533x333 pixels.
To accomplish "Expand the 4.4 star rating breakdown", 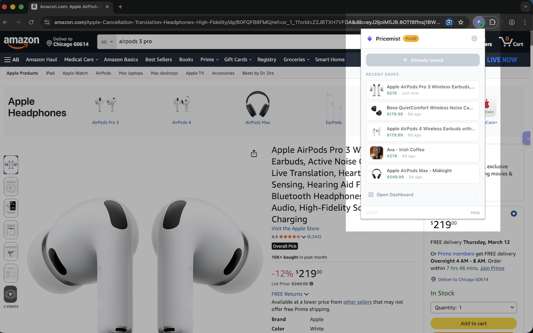I will [x=304, y=236].
